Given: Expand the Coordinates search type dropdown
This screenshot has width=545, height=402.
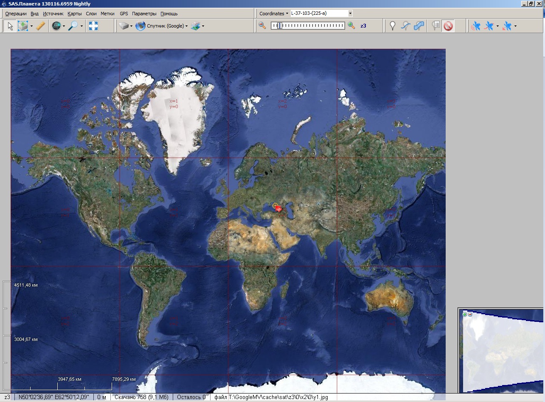Looking at the screenshot, I should tap(273, 14).
